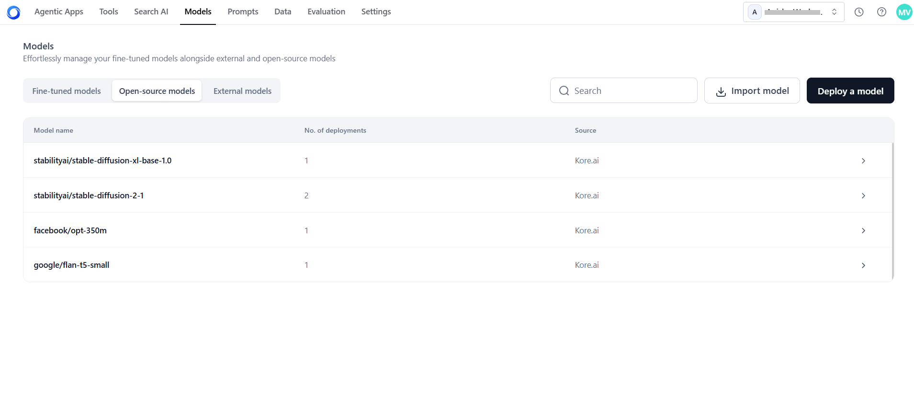Click deployment count for stable-diffusion-xl-base-1.0
914x400 pixels.
pos(306,160)
